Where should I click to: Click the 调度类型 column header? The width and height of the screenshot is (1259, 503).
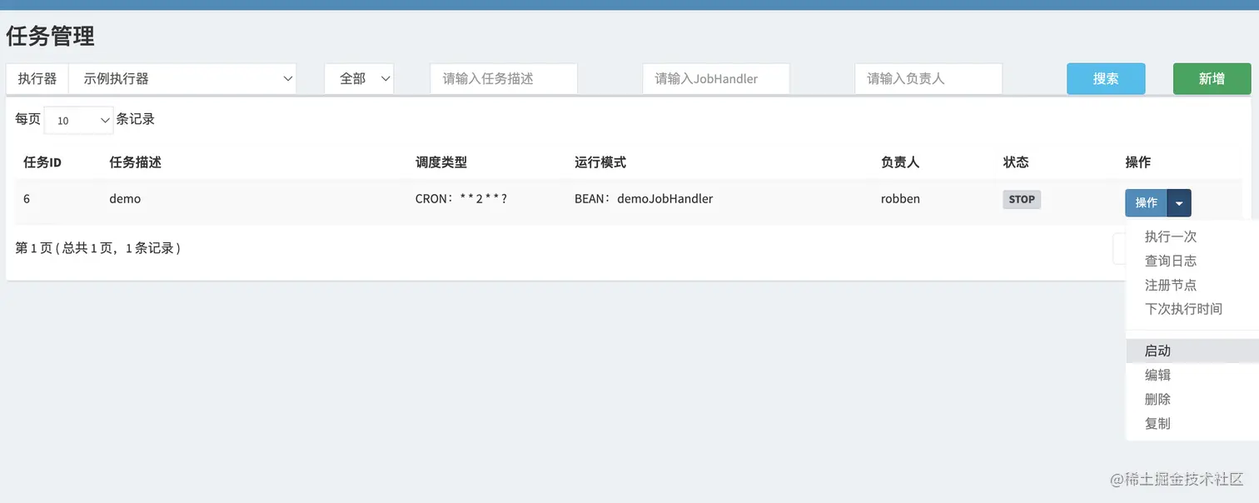tap(441, 162)
